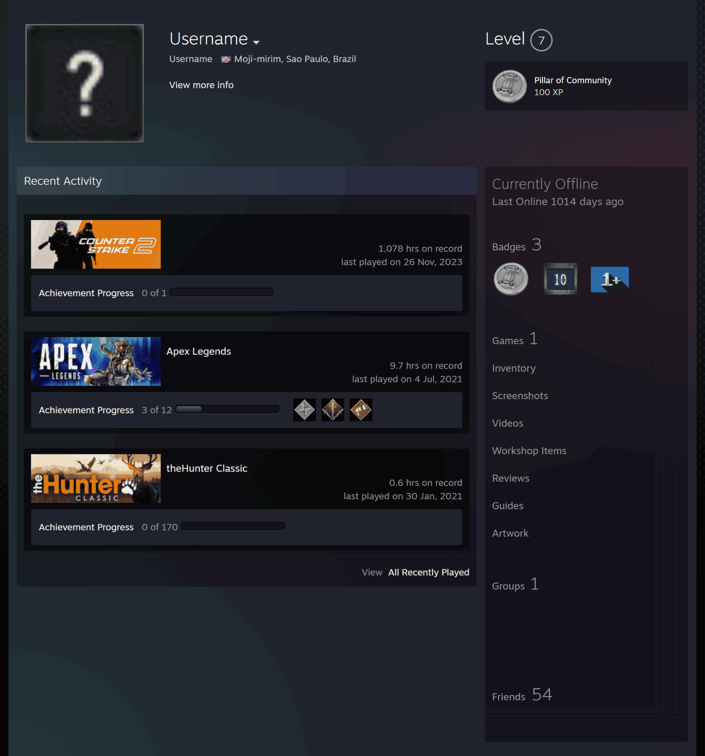Viewport: 705px width, 756px height.
Task: View the second Apex achievement icon with sword
Action: 333,410
